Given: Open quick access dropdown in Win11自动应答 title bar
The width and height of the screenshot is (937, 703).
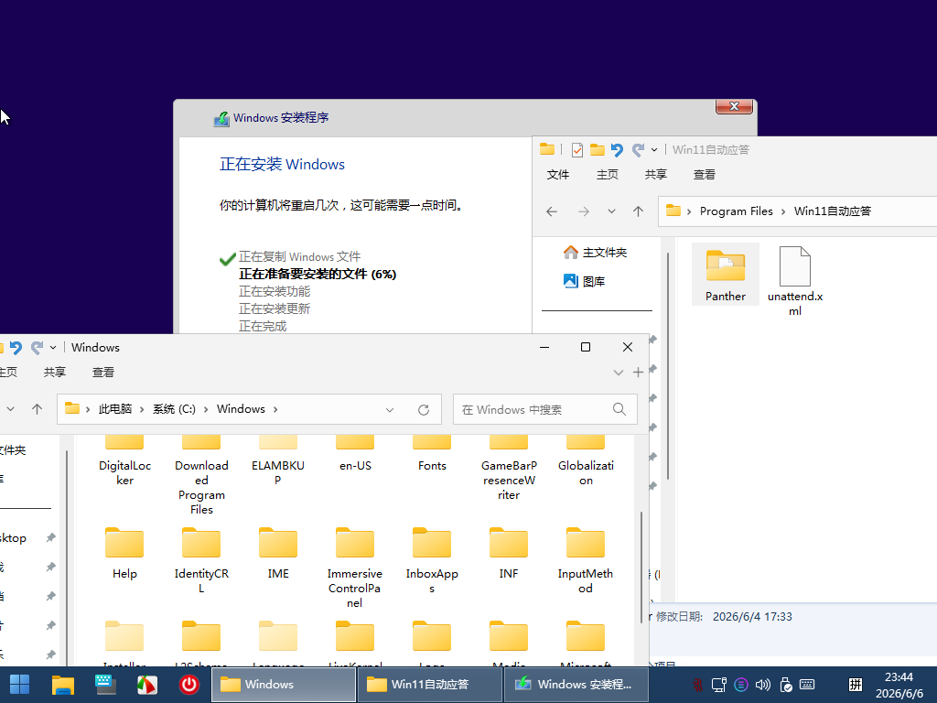Looking at the screenshot, I should tap(654, 149).
